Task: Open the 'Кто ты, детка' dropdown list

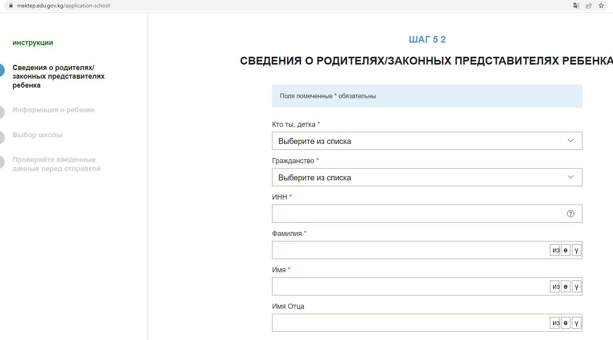Action: pos(427,141)
